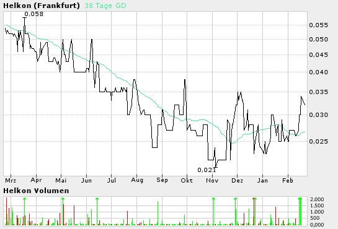The width and height of the screenshot is (338, 229).
Task: Click the Mai month axis label
Action: click(61, 180)
